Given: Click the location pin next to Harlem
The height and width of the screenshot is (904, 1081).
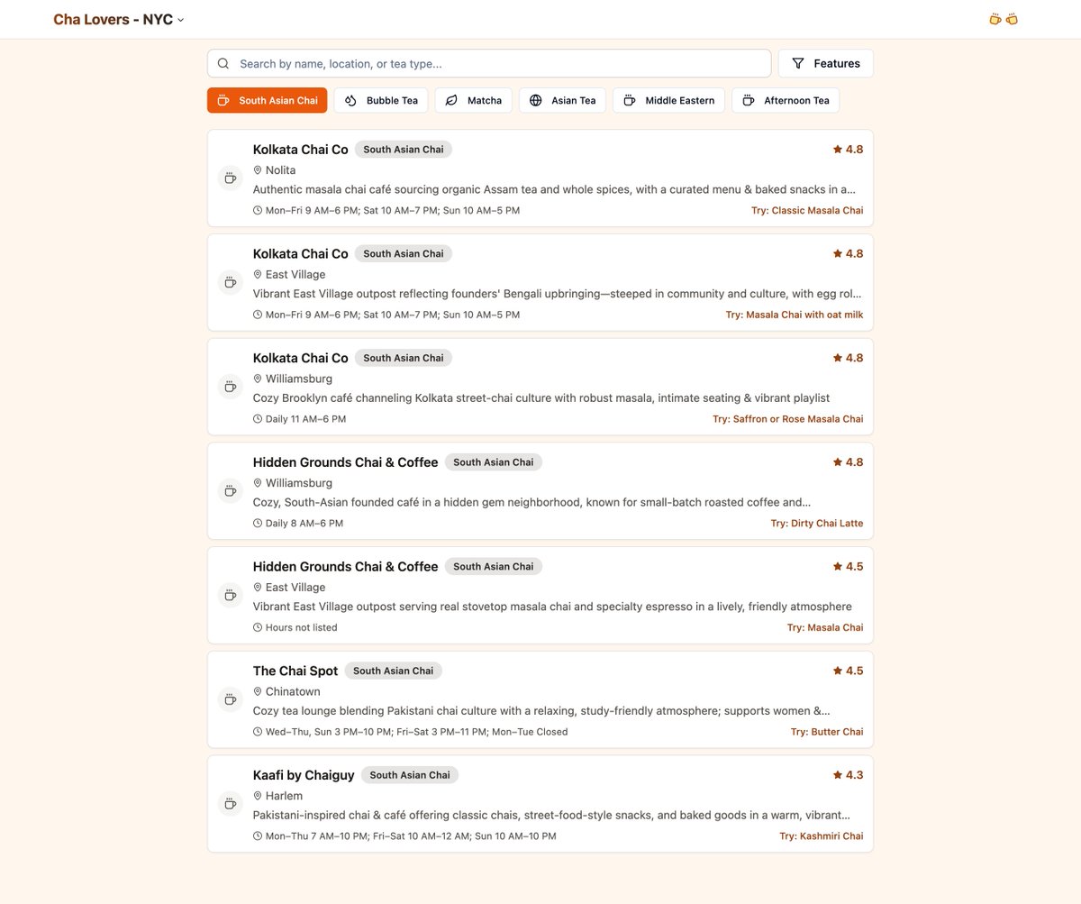Looking at the screenshot, I should pos(258,796).
